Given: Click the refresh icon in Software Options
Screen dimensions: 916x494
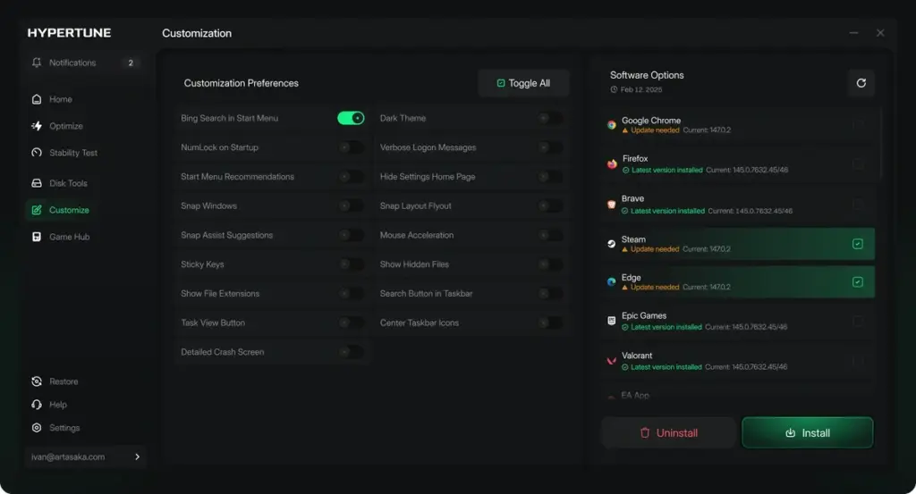Looking at the screenshot, I should coord(861,83).
